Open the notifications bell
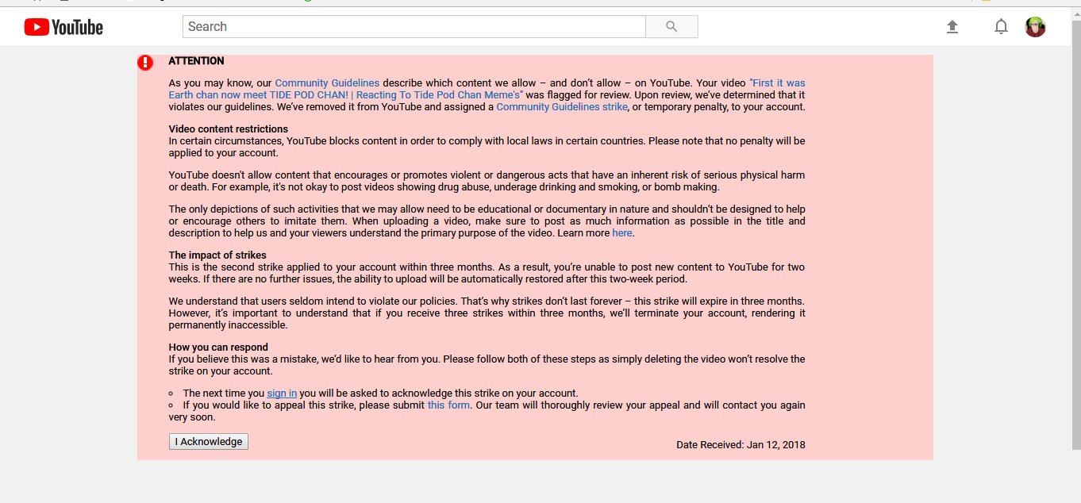The height and width of the screenshot is (503, 1081). click(1001, 27)
